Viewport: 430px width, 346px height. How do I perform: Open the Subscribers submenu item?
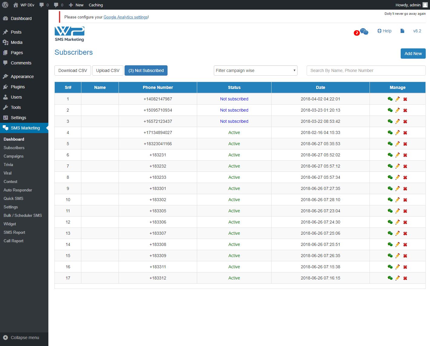coord(14,148)
